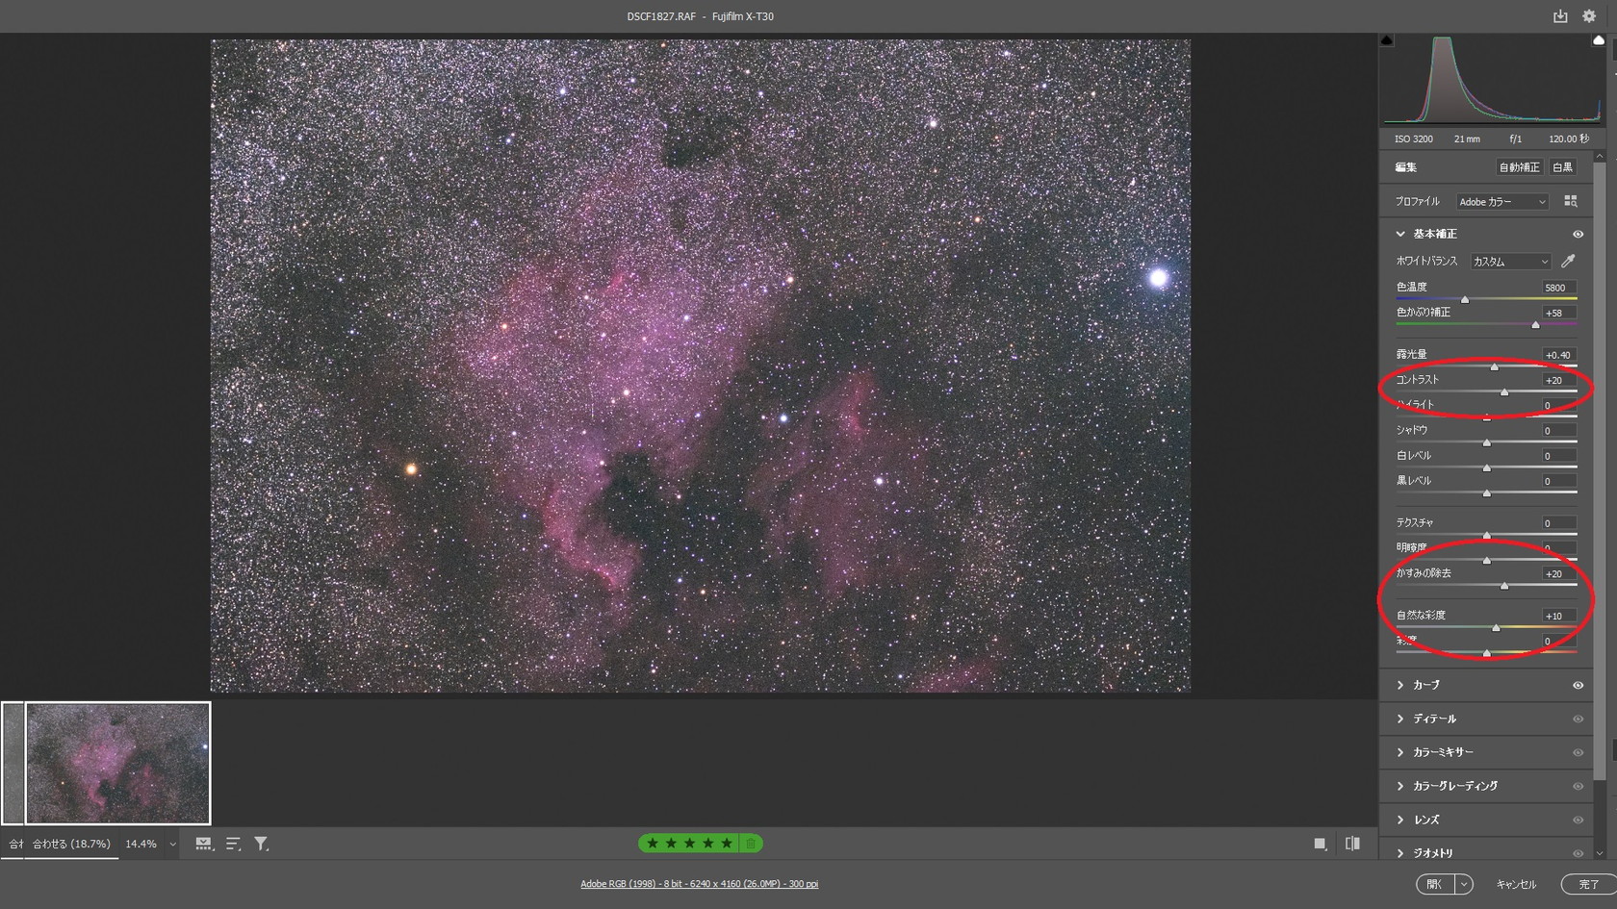This screenshot has width=1617, height=909.
Task: Click the キャンセル cancel button
Action: [x=1516, y=884]
